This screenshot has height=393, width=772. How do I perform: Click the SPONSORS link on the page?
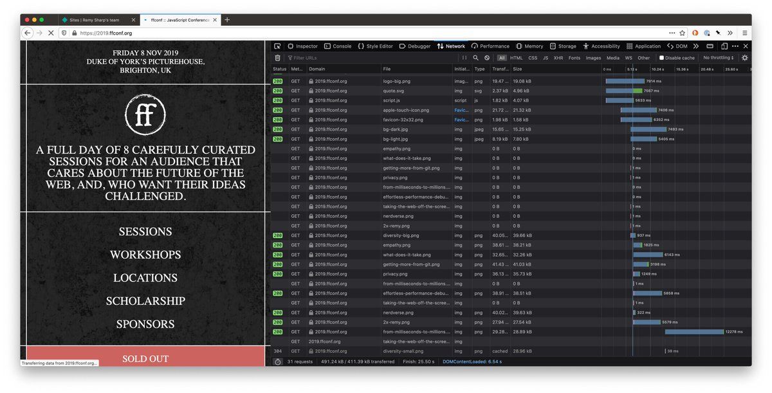145,324
